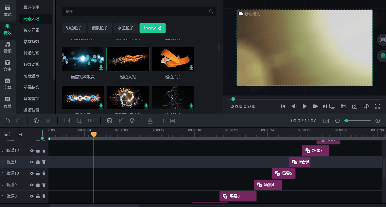Expand track 轨道10

coord(3,173)
